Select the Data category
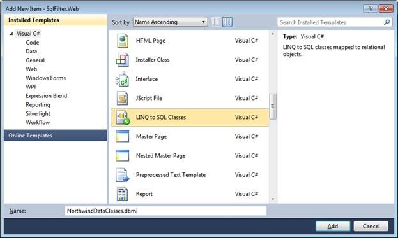The image size is (398, 238). (31, 52)
